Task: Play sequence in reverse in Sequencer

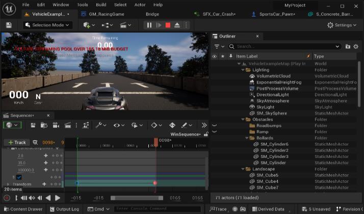Action: click(x=48, y=198)
